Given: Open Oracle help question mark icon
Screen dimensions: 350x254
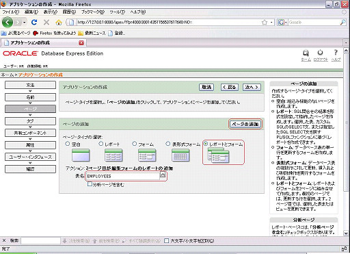Looking at the screenshot, I should pos(336,53).
